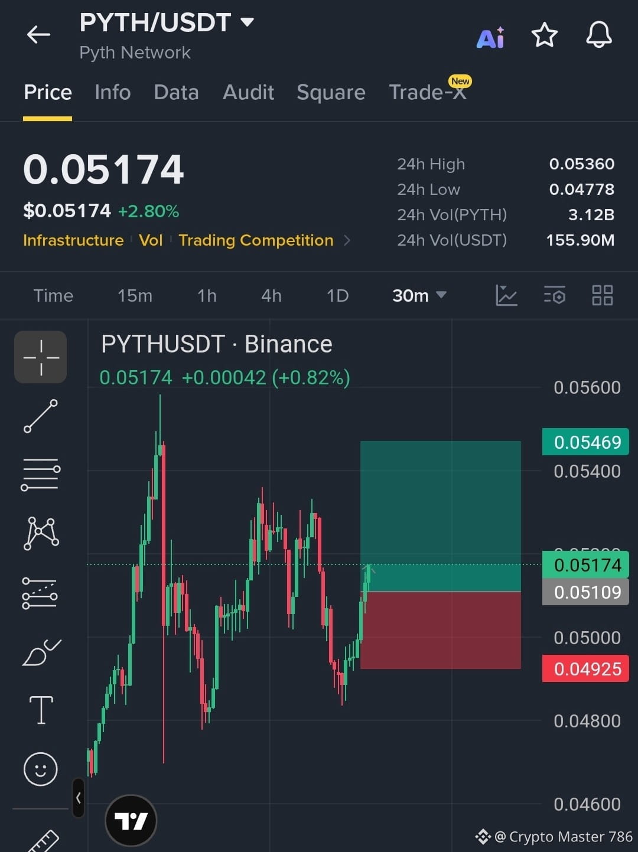
Task: Click the 0.04925 stop-loss price label
Action: click(x=585, y=669)
